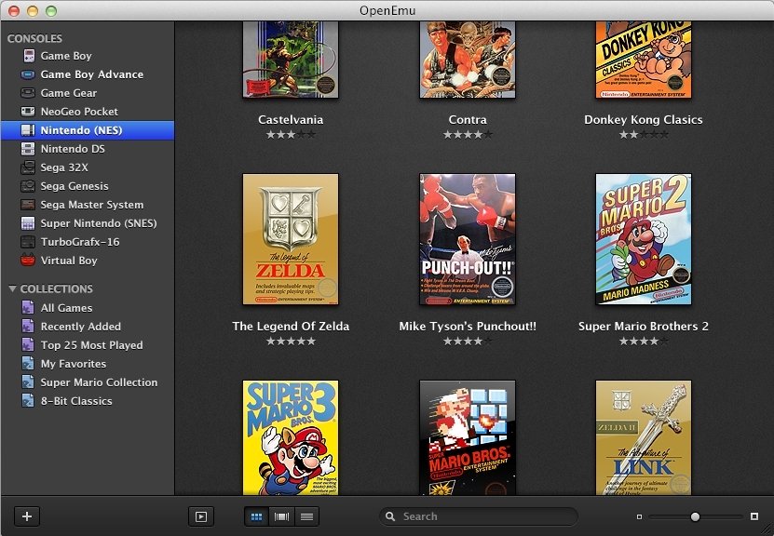Click the play game button in bottom bar
The width and height of the screenshot is (774, 536).
(201, 516)
